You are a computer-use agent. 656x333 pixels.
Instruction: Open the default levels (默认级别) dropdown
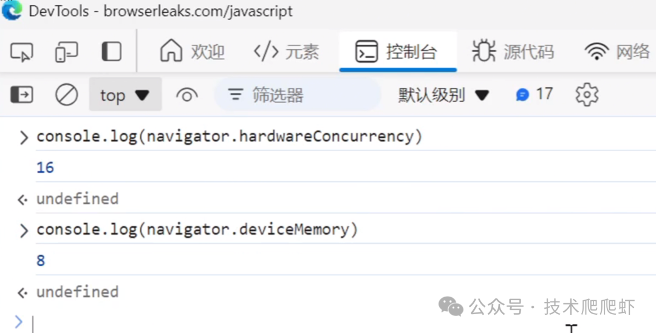tap(443, 95)
